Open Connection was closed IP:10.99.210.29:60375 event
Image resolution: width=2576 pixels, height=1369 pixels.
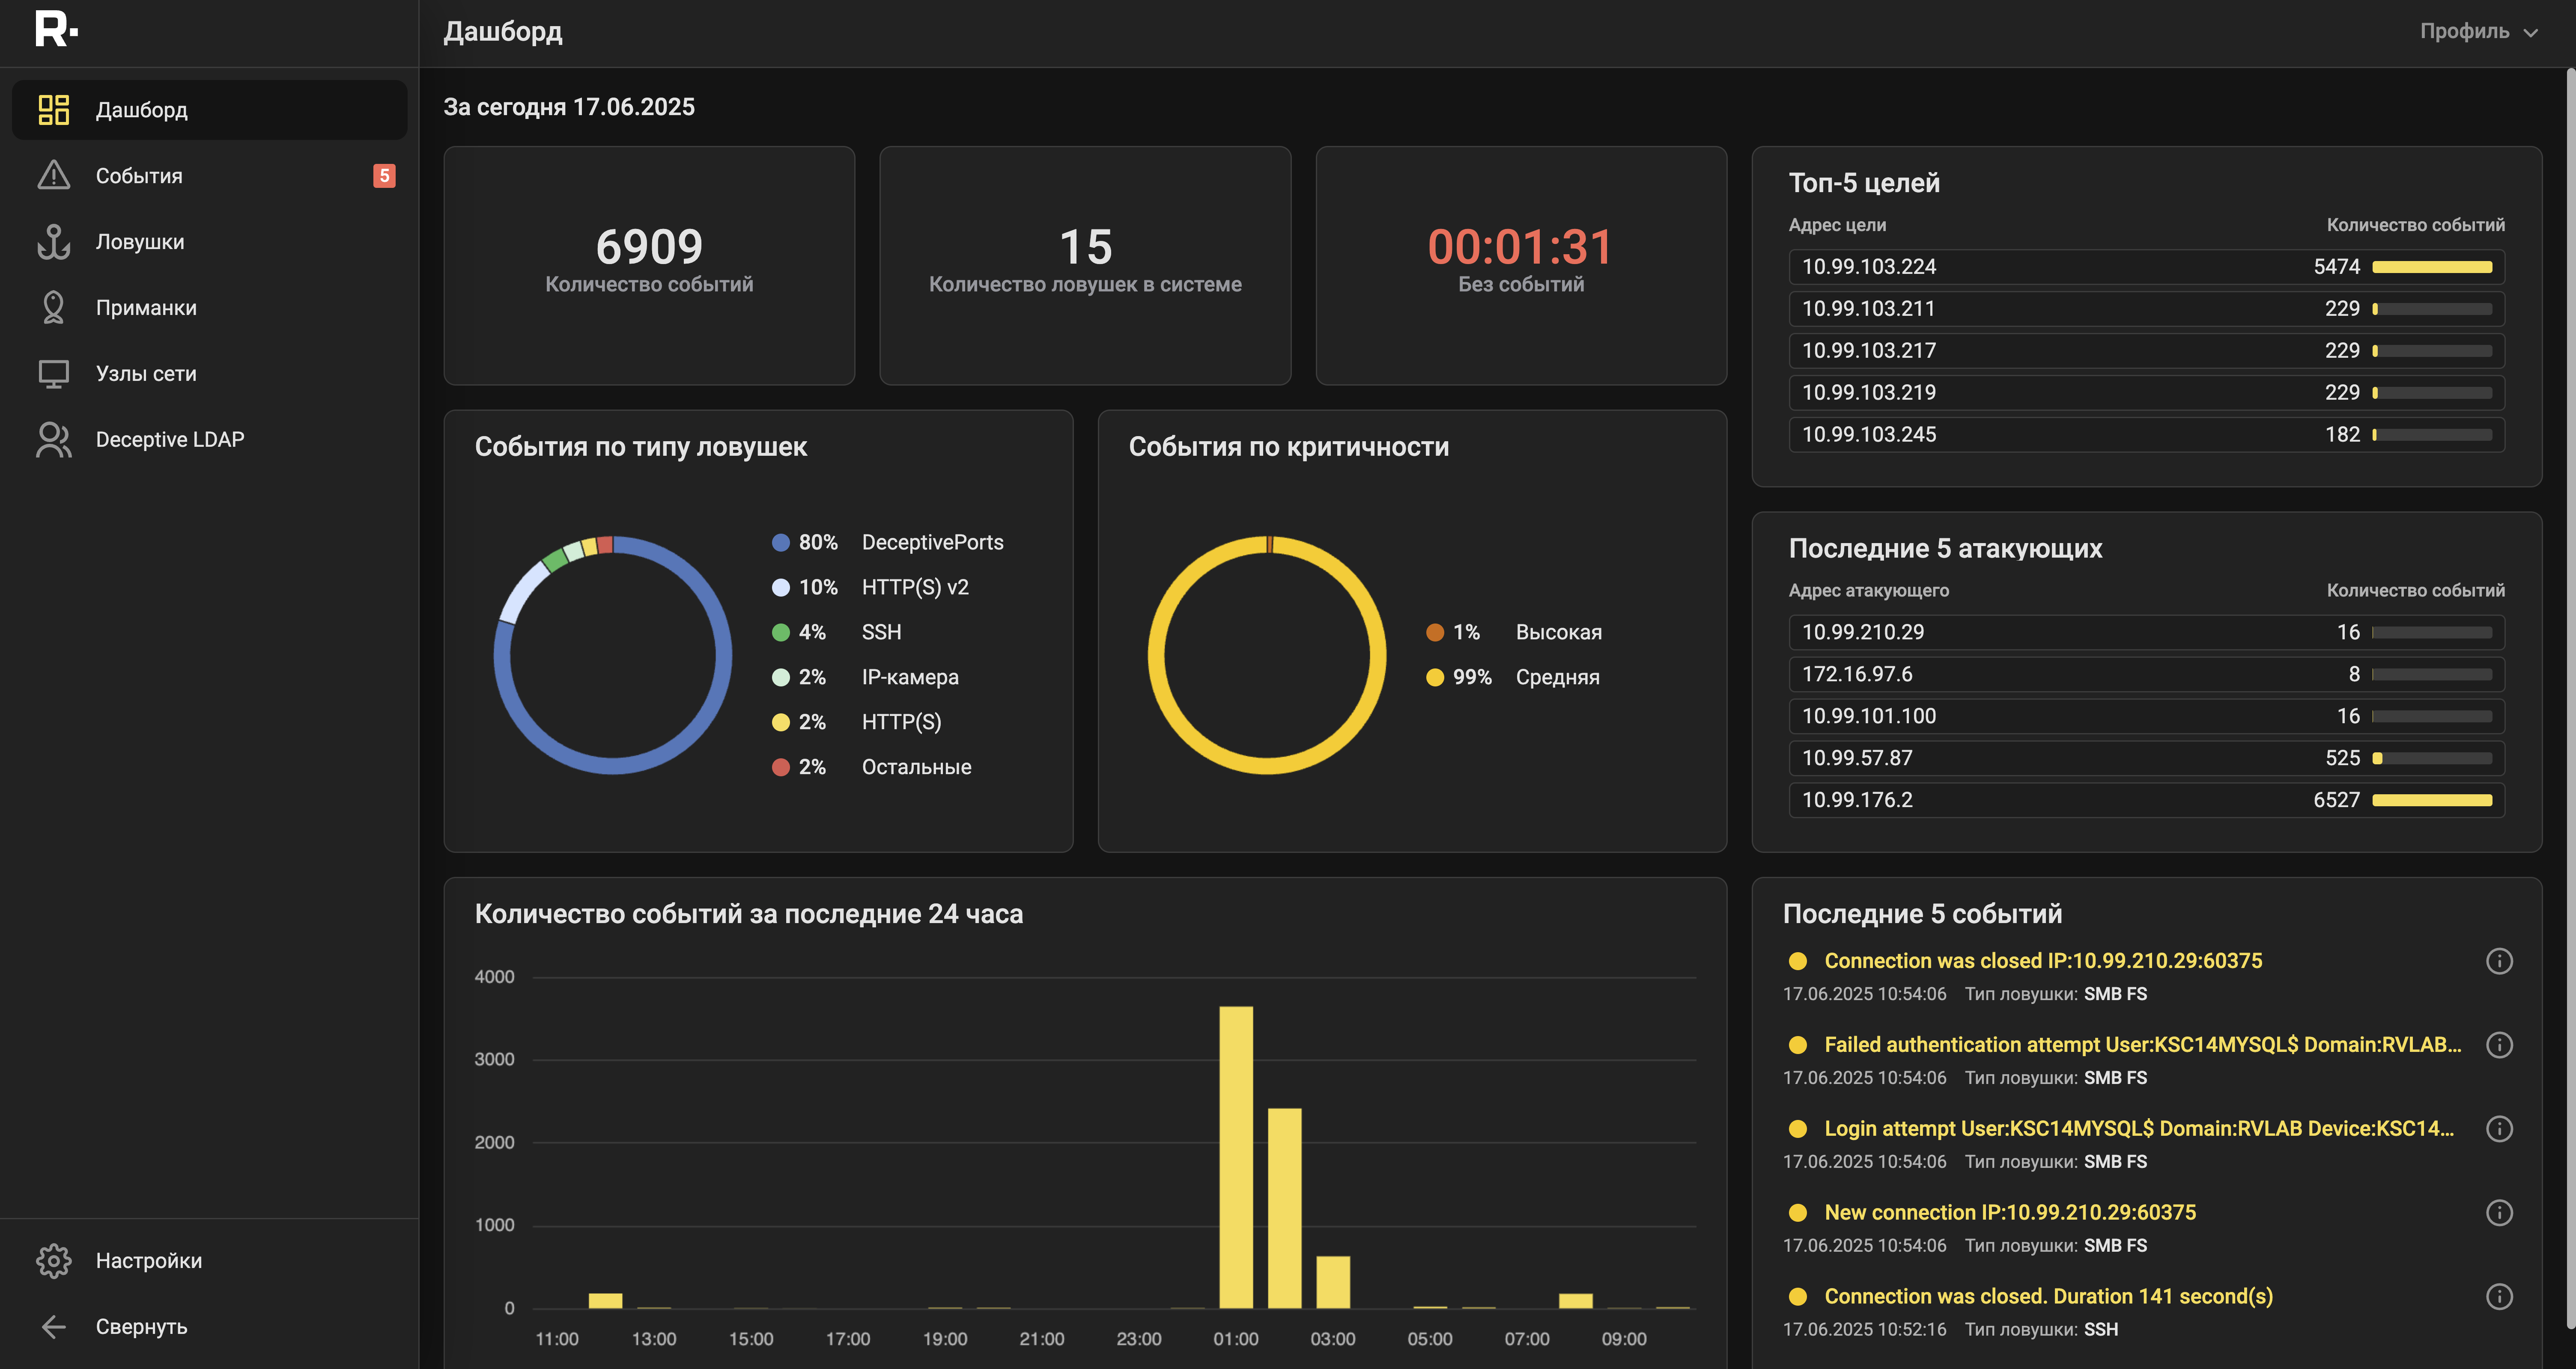[x=2042, y=961]
